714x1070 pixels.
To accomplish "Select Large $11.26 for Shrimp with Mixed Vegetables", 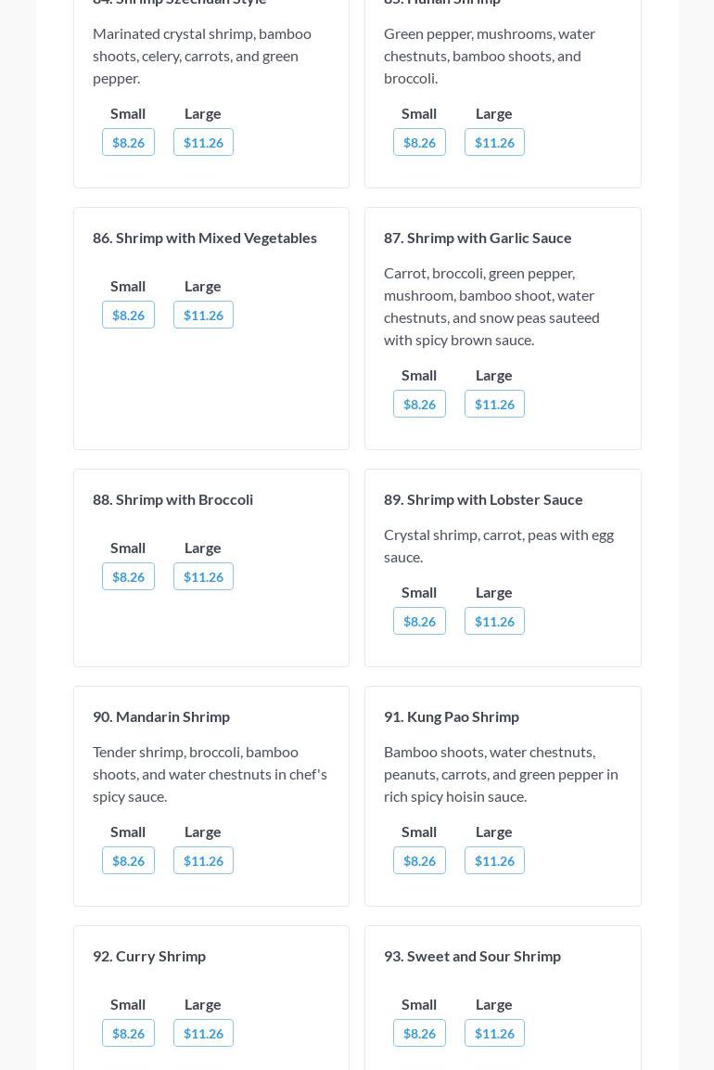I will [203, 315].
